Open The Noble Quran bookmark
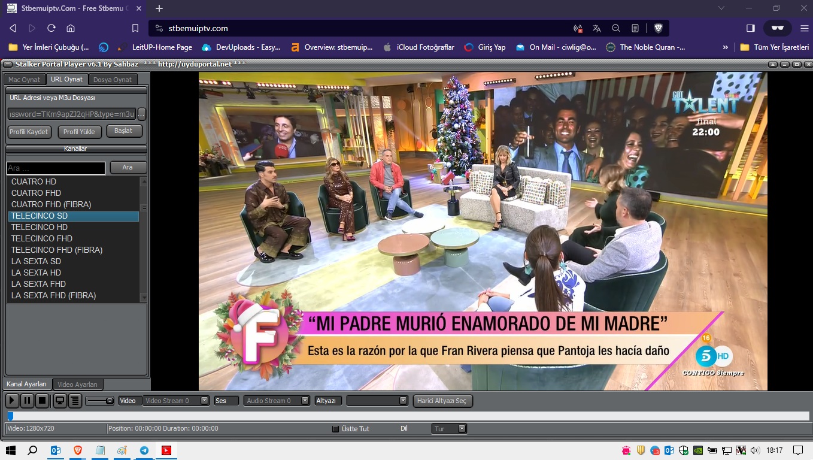This screenshot has height=460, width=813. (x=645, y=47)
